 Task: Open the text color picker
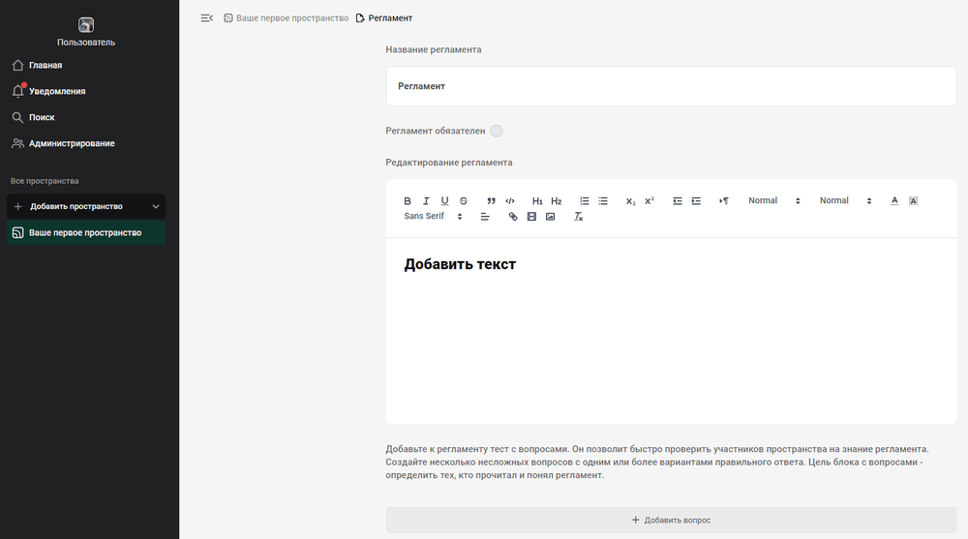894,200
